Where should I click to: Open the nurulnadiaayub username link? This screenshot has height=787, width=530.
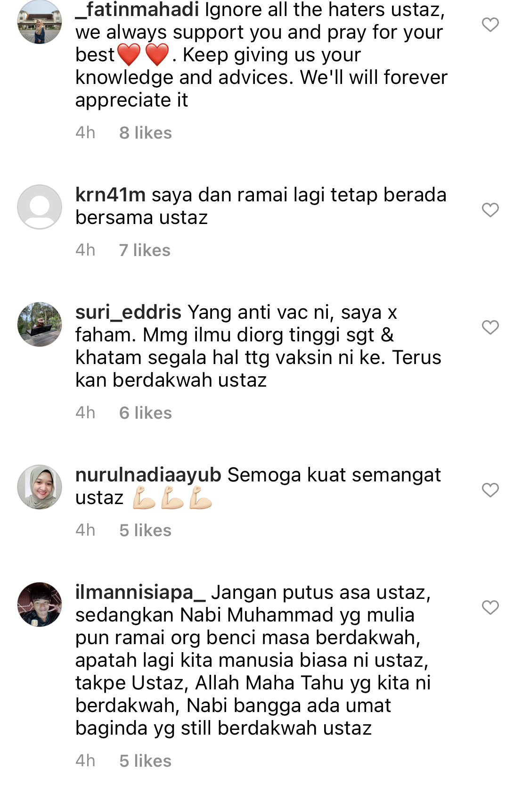point(148,475)
